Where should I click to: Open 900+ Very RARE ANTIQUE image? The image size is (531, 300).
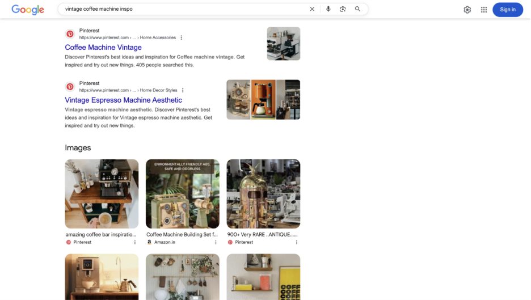coord(263,194)
